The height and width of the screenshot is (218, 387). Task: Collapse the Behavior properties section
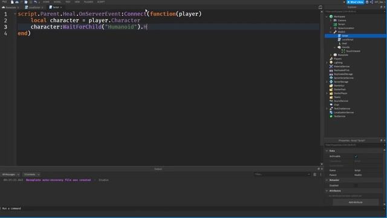(x=327, y=180)
